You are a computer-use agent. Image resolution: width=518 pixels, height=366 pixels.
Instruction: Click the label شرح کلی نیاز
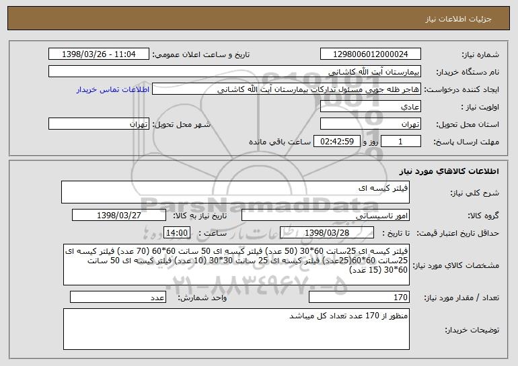coord(475,193)
